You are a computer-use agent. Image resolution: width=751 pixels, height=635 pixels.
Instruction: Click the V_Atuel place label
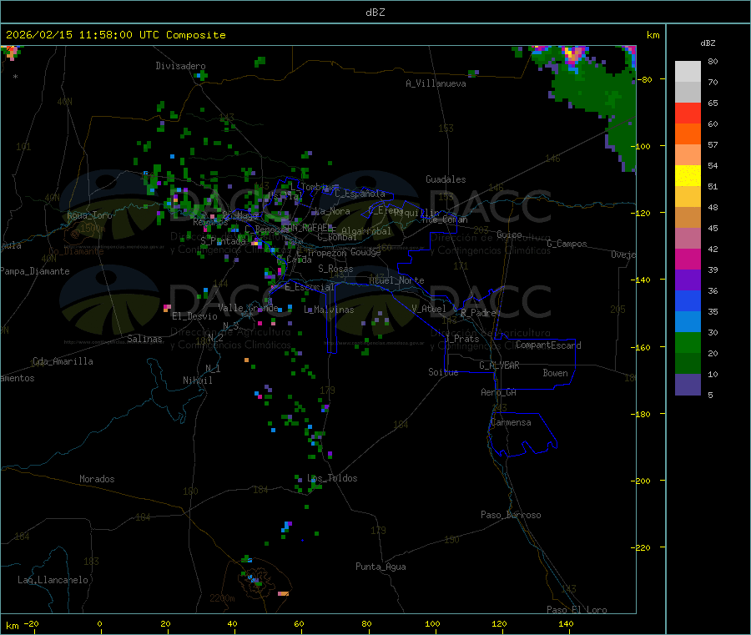pyautogui.click(x=429, y=309)
